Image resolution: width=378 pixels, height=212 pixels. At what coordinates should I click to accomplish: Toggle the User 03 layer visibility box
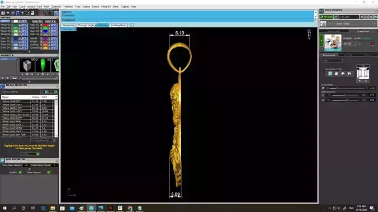[x=42, y=31]
